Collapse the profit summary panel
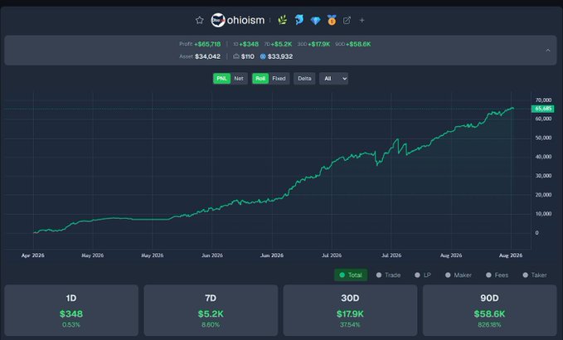 coord(548,51)
